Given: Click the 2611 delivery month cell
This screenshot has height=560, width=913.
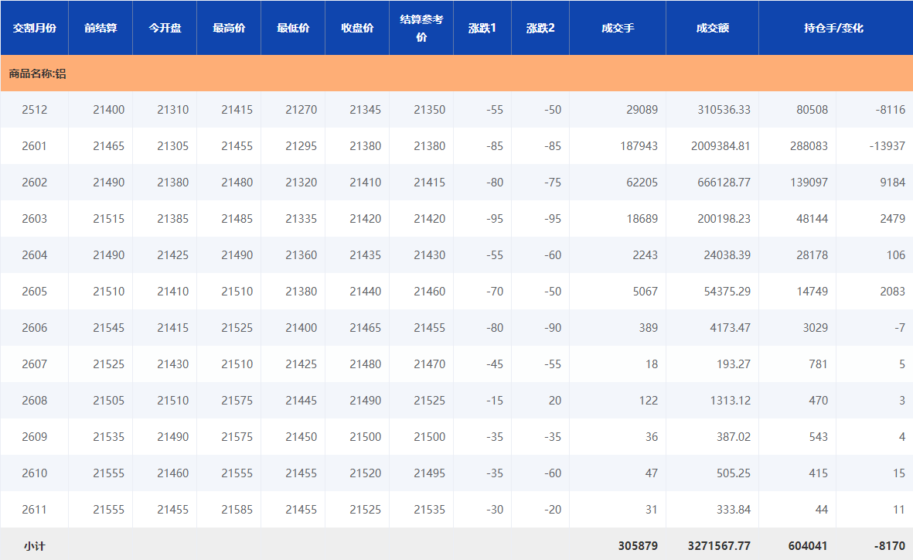Looking at the screenshot, I should 34,510.
